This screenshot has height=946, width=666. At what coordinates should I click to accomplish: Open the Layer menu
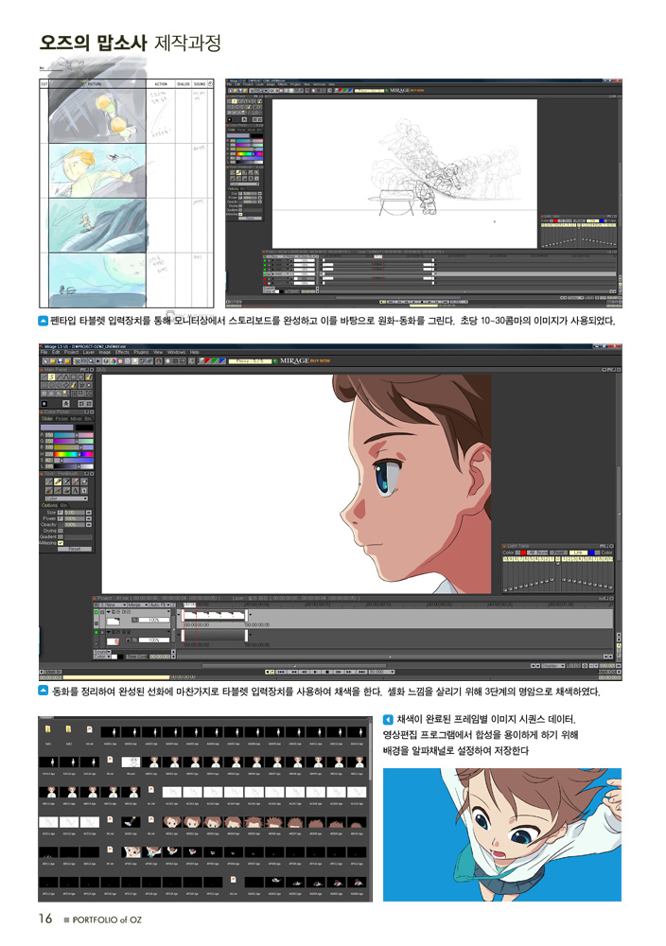tap(89, 352)
